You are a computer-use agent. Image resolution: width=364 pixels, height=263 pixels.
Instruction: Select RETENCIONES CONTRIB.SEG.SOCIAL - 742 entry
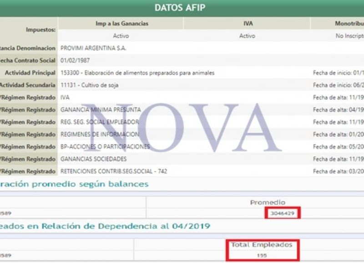pos(114,171)
